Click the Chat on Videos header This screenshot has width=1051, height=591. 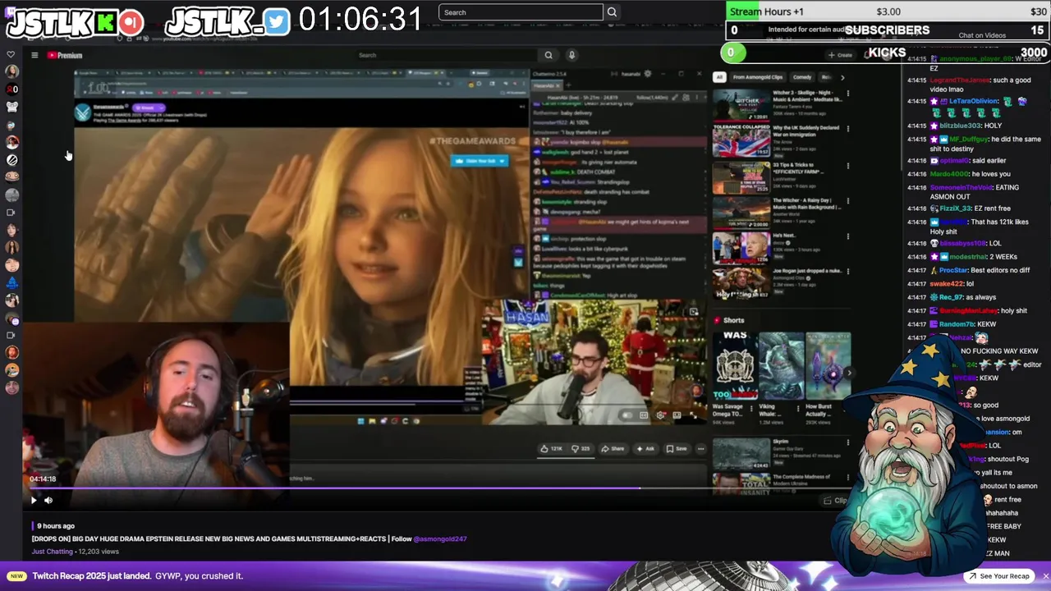pos(982,35)
